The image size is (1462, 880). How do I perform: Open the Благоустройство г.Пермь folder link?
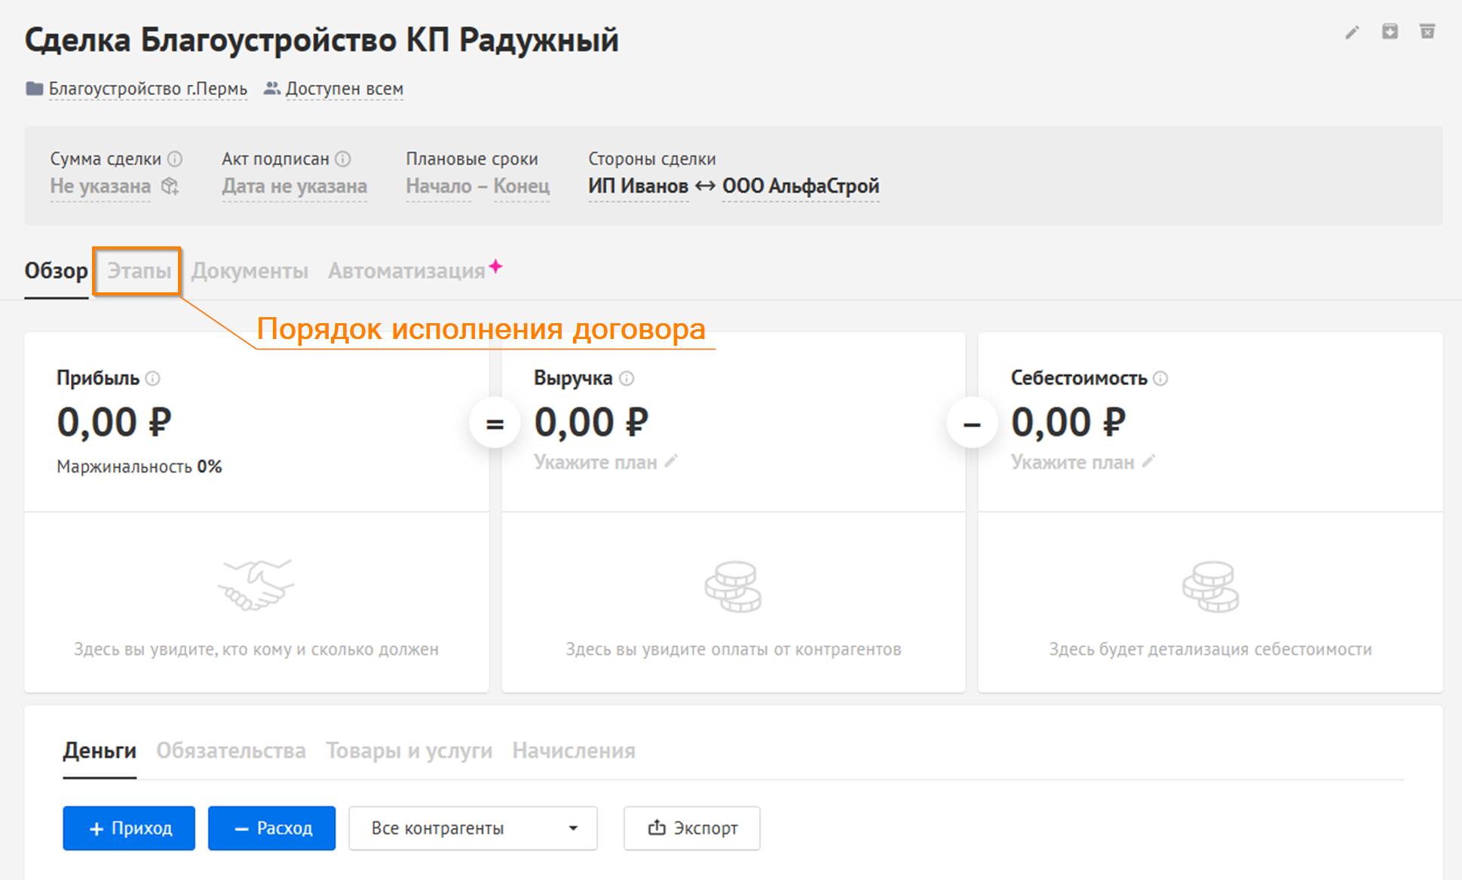(148, 89)
